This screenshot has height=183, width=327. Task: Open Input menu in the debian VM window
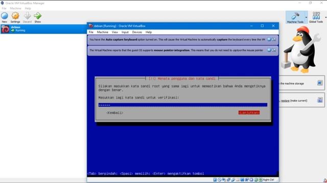(x=125, y=32)
